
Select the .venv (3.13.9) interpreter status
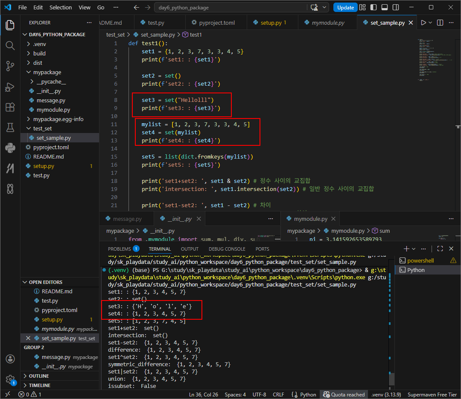point(386,394)
